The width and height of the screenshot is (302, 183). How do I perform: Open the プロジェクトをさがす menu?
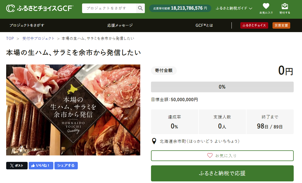(27, 25)
